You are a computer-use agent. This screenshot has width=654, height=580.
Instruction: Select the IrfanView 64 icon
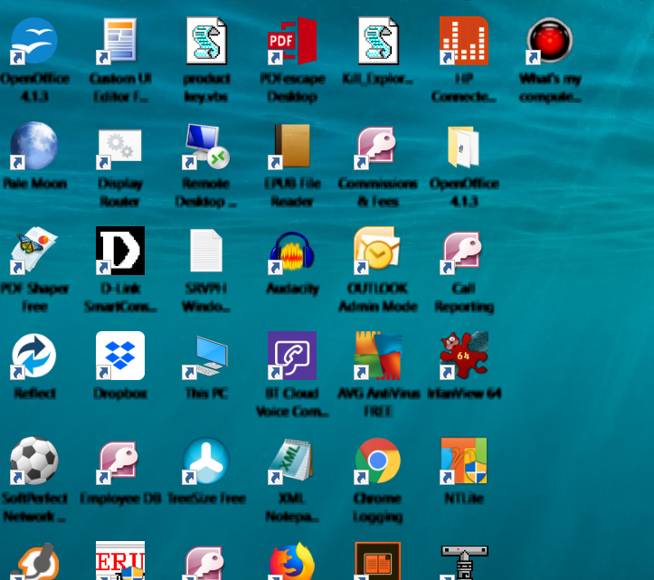point(464,356)
